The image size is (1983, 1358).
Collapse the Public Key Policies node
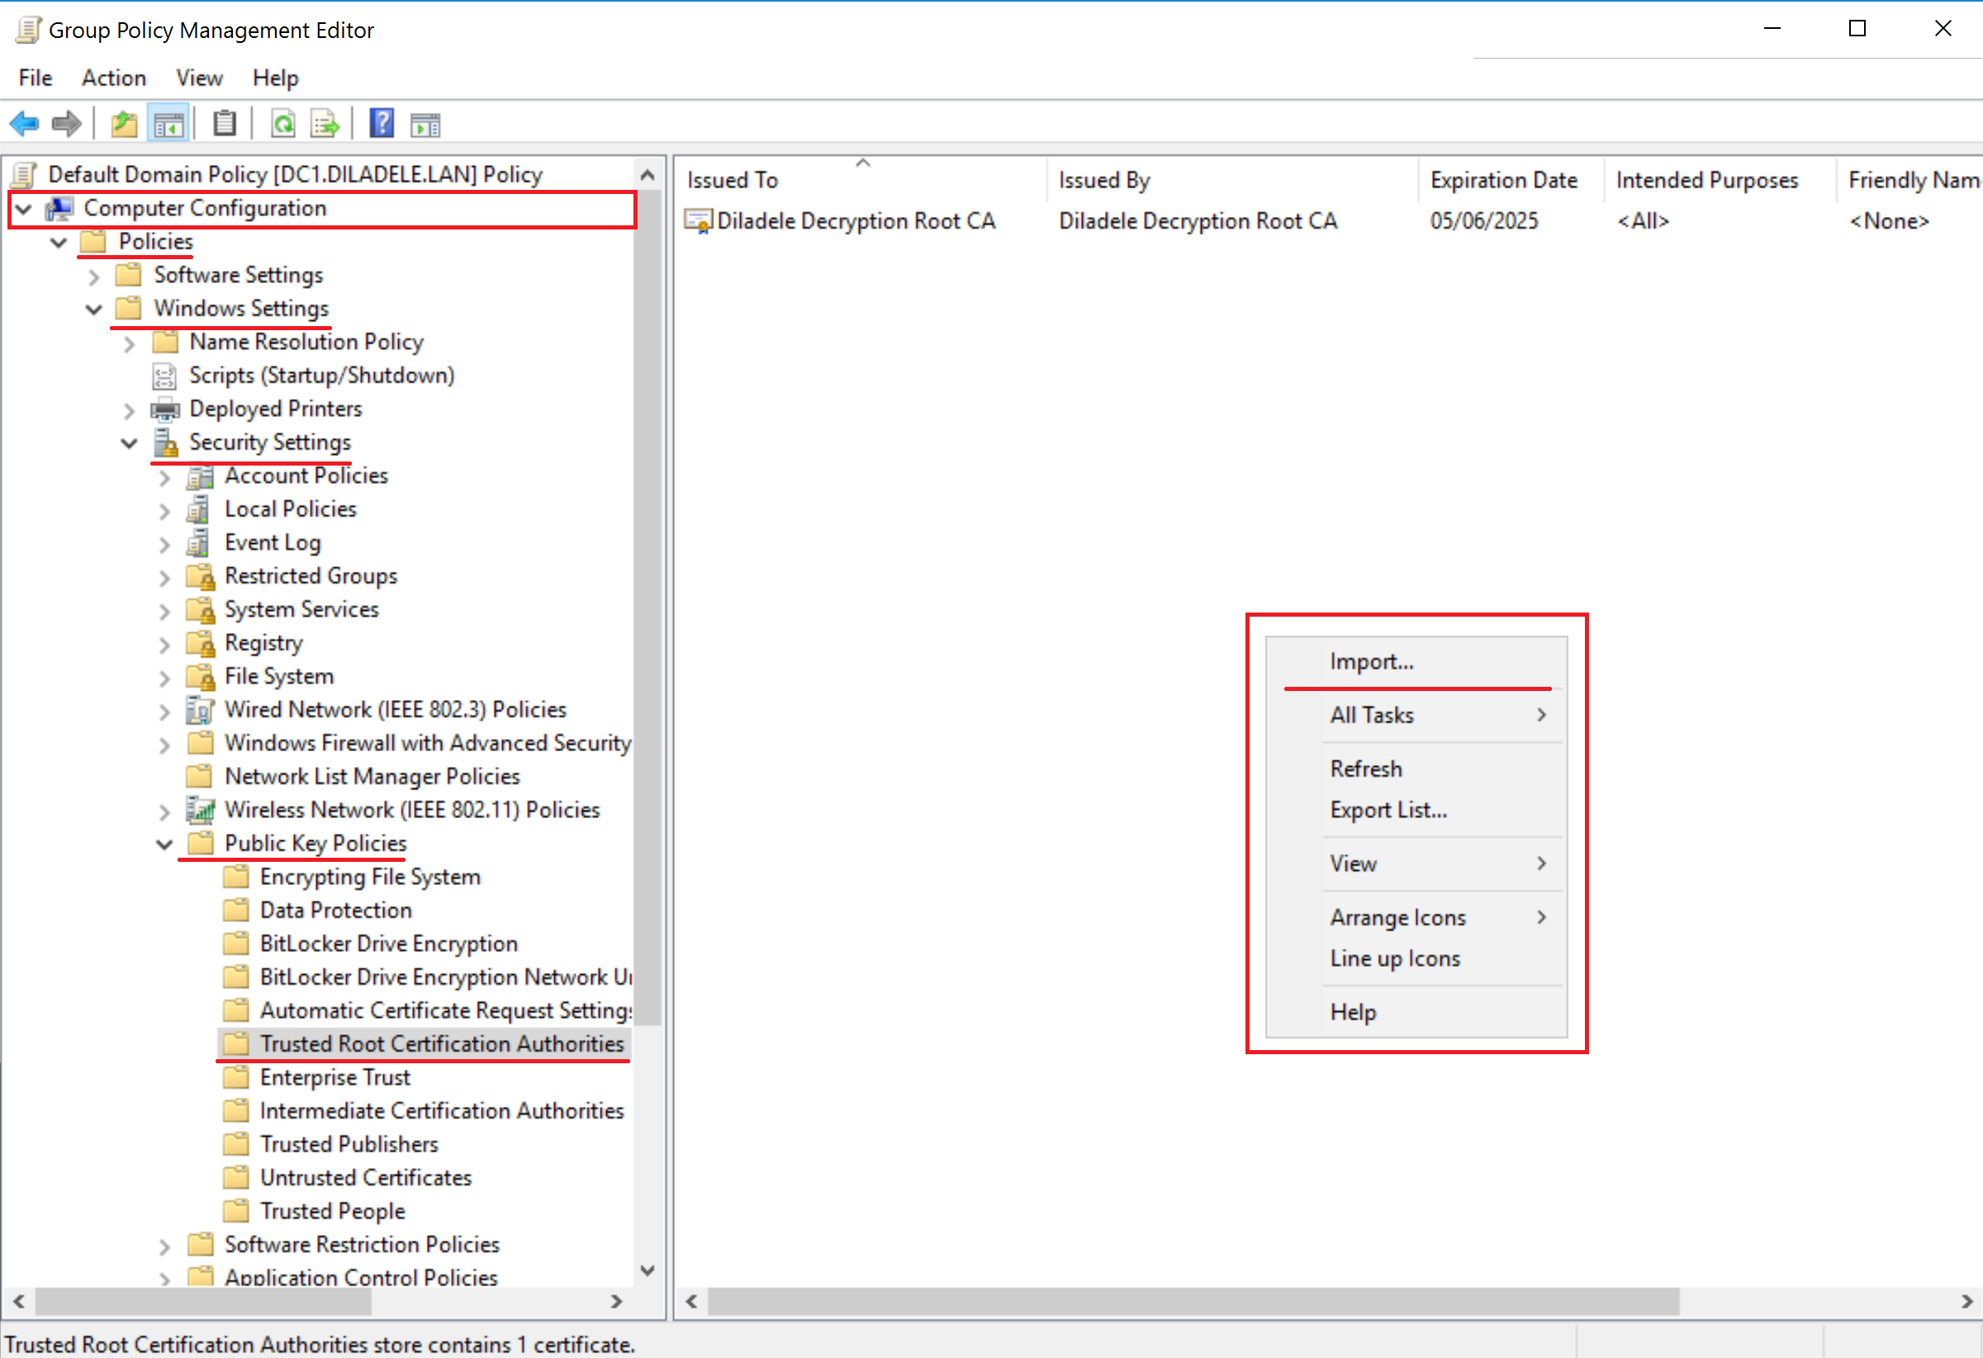click(x=164, y=845)
